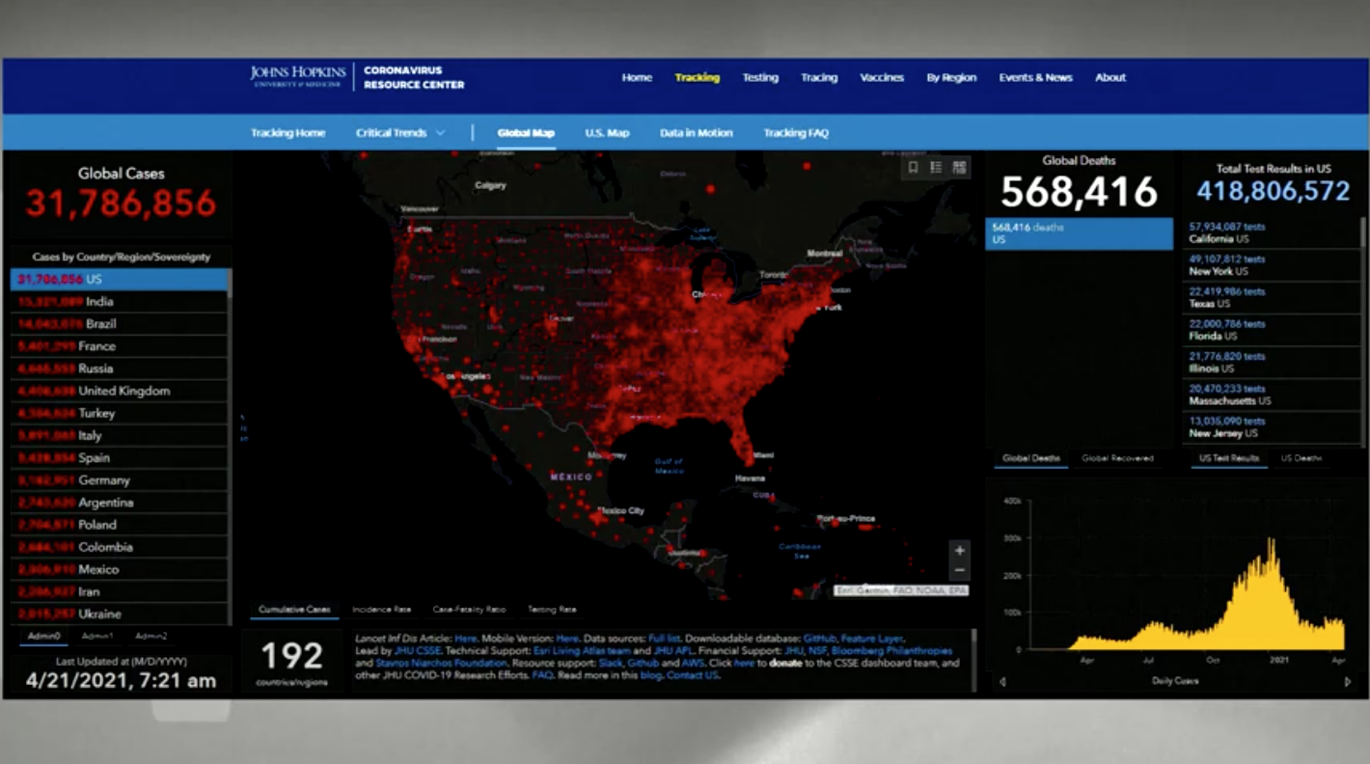
Task: Select the Admin1 tab
Action: [96, 637]
